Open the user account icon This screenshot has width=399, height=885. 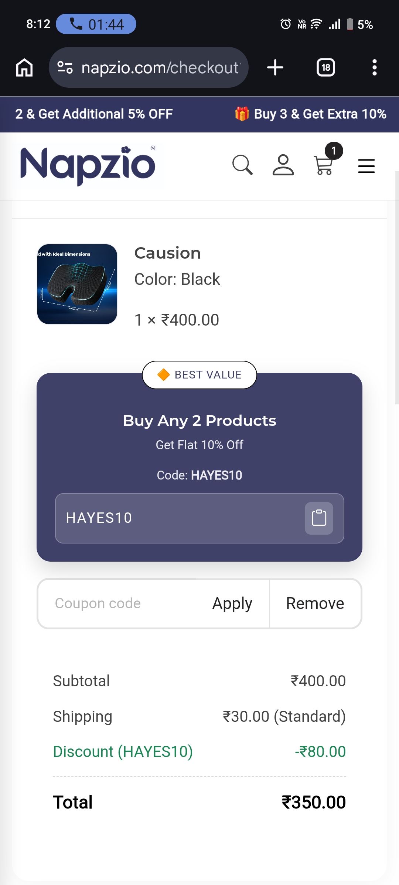coord(283,165)
